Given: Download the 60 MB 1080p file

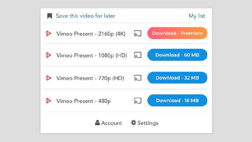Looking at the screenshot, I should click(177, 55).
